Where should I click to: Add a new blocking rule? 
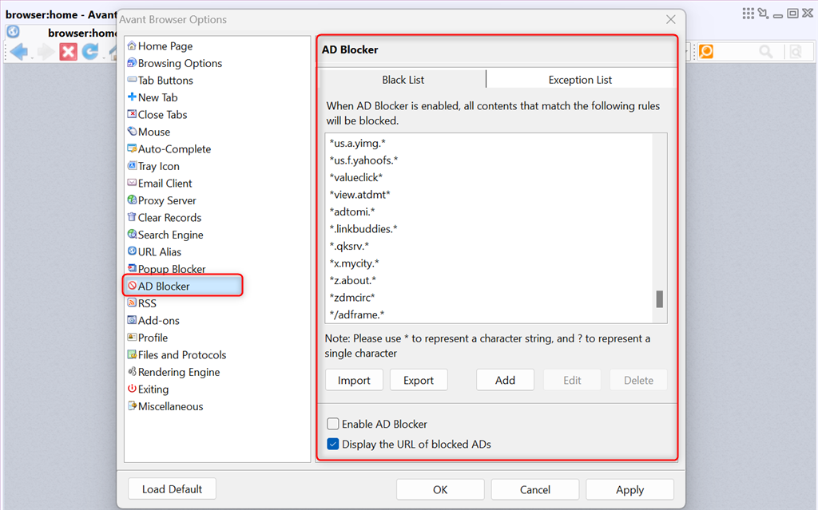(x=505, y=380)
